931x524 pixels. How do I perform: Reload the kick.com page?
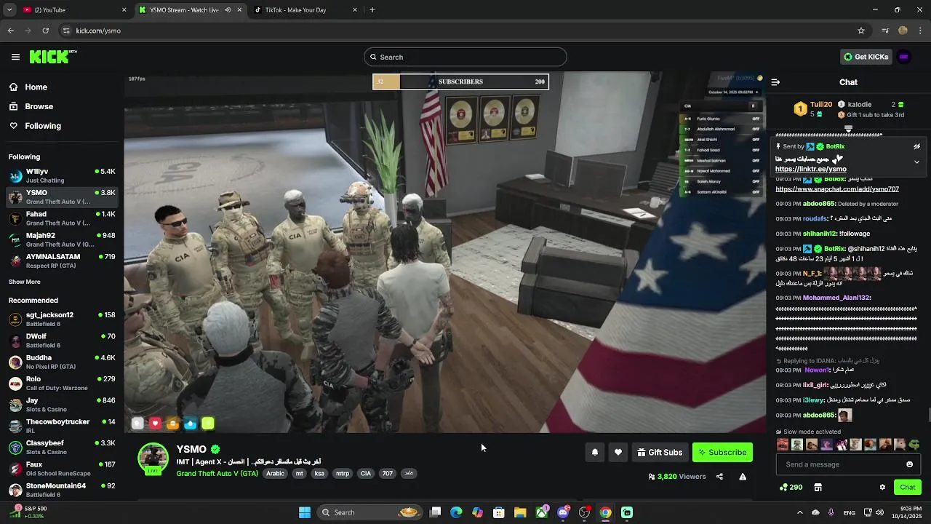[45, 31]
